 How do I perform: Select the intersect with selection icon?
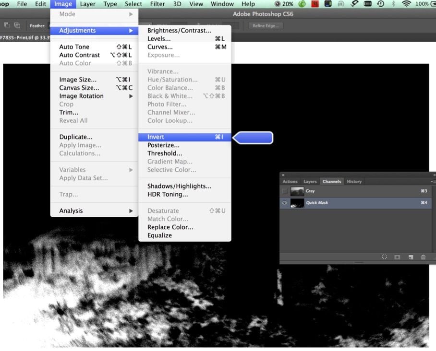click(17, 25)
